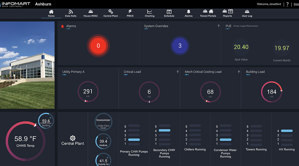Click the Outside Air 41.5 gauge
This screenshot has width=299, height=166.
(103, 160)
